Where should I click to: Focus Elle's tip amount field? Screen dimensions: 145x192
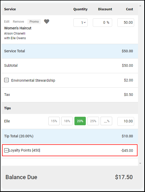pyautogui.click(x=126, y=121)
